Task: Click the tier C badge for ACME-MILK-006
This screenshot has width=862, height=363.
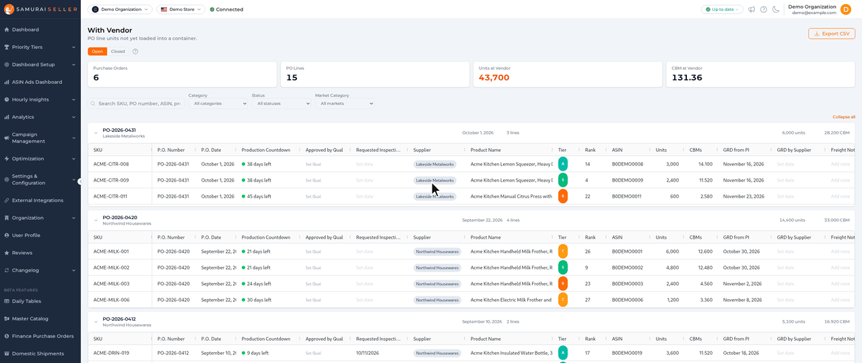Action: 563,300
